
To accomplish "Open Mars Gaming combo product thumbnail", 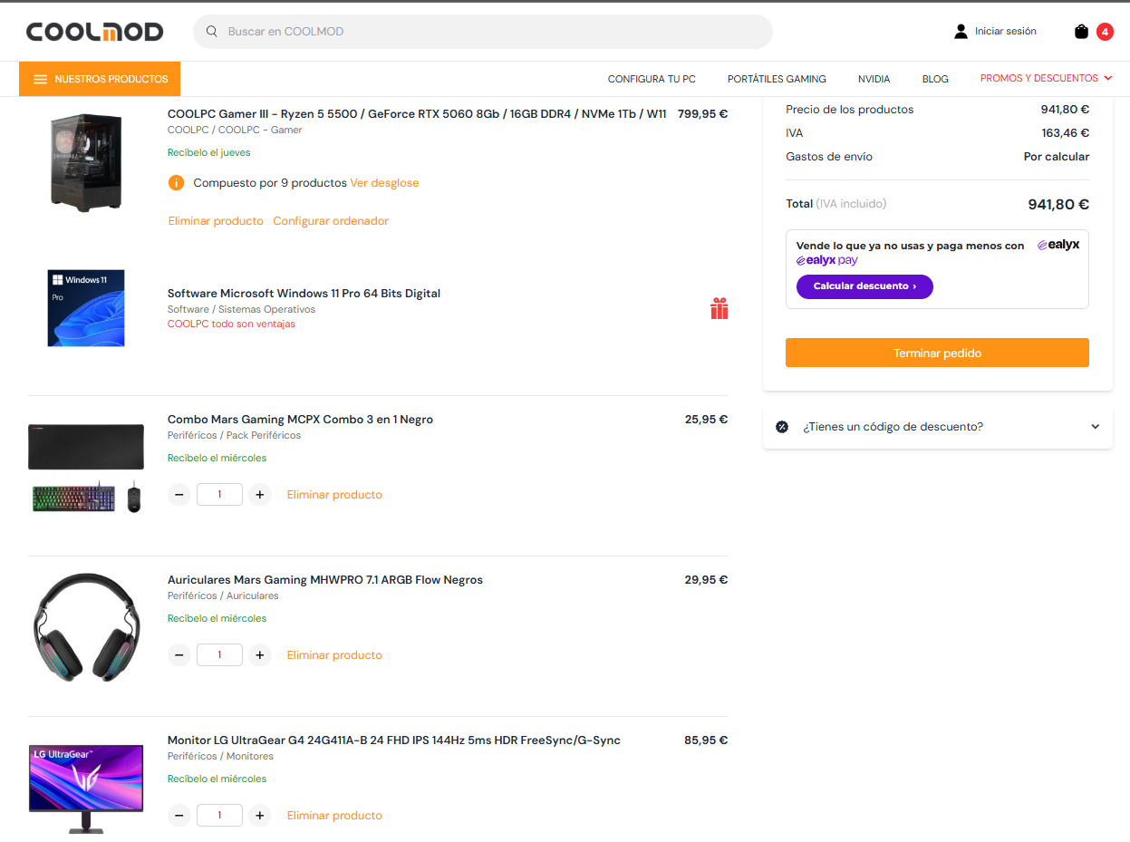I will pyautogui.click(x=86, y=468).
